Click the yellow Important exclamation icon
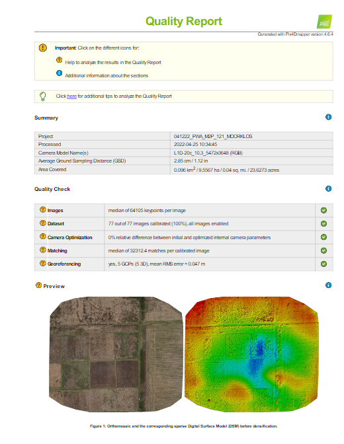 [42, 48]
